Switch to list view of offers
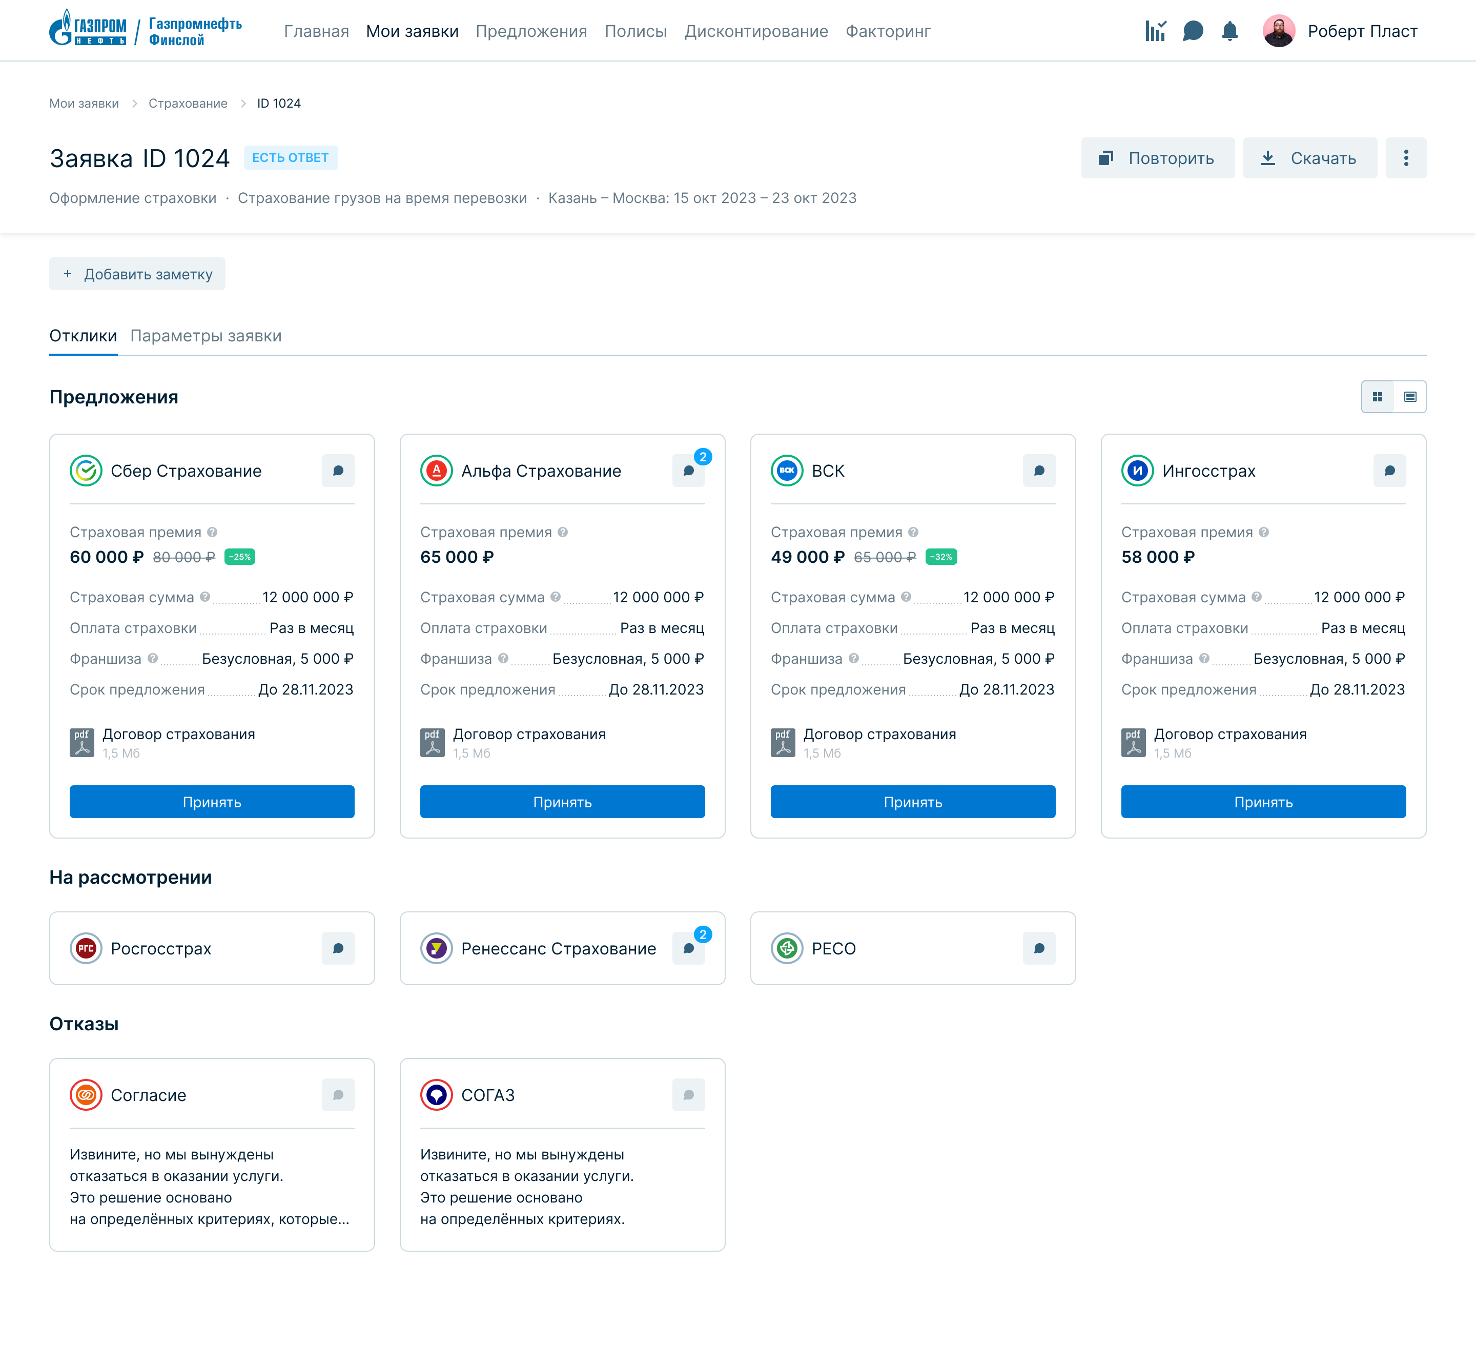 pyautogui.click(x=1410, y=397)
